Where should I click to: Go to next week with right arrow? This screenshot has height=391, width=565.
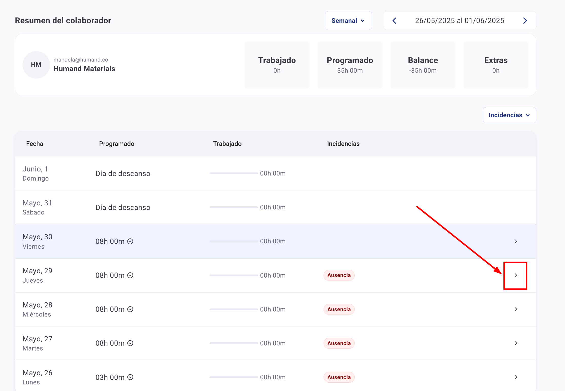pos(525,21)
